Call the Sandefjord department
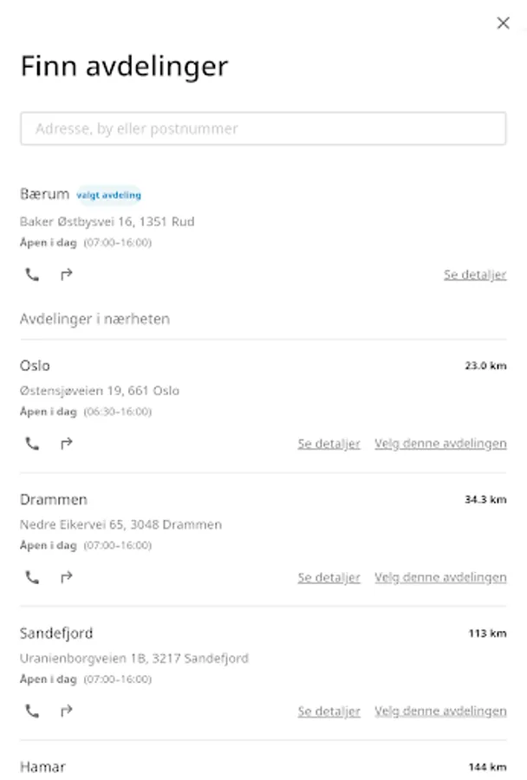 (32, 711)
